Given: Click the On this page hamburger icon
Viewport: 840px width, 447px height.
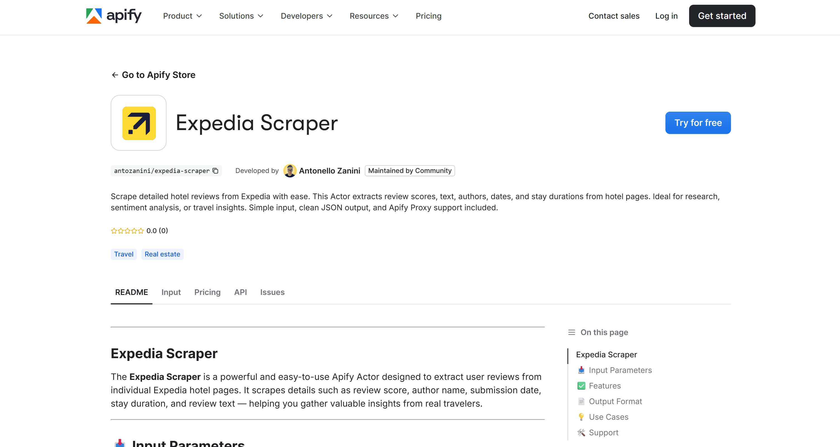Looking at the screenshot, I should [x=572, y=333].
